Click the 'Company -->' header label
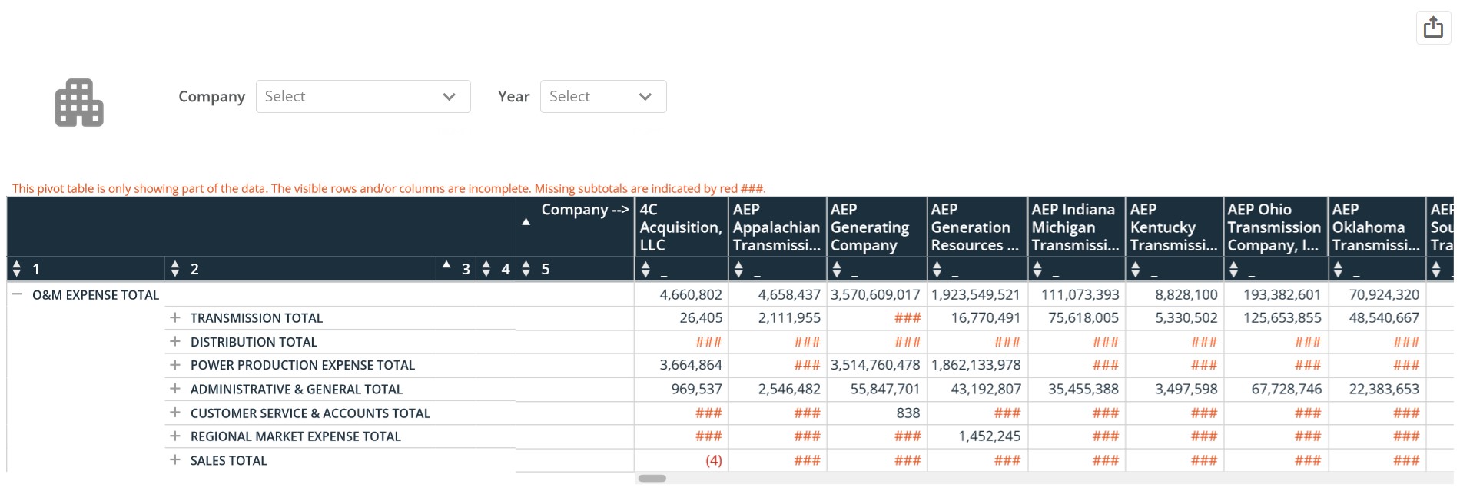This screenshot has height=491, width=1460. [x=585, y=210]
